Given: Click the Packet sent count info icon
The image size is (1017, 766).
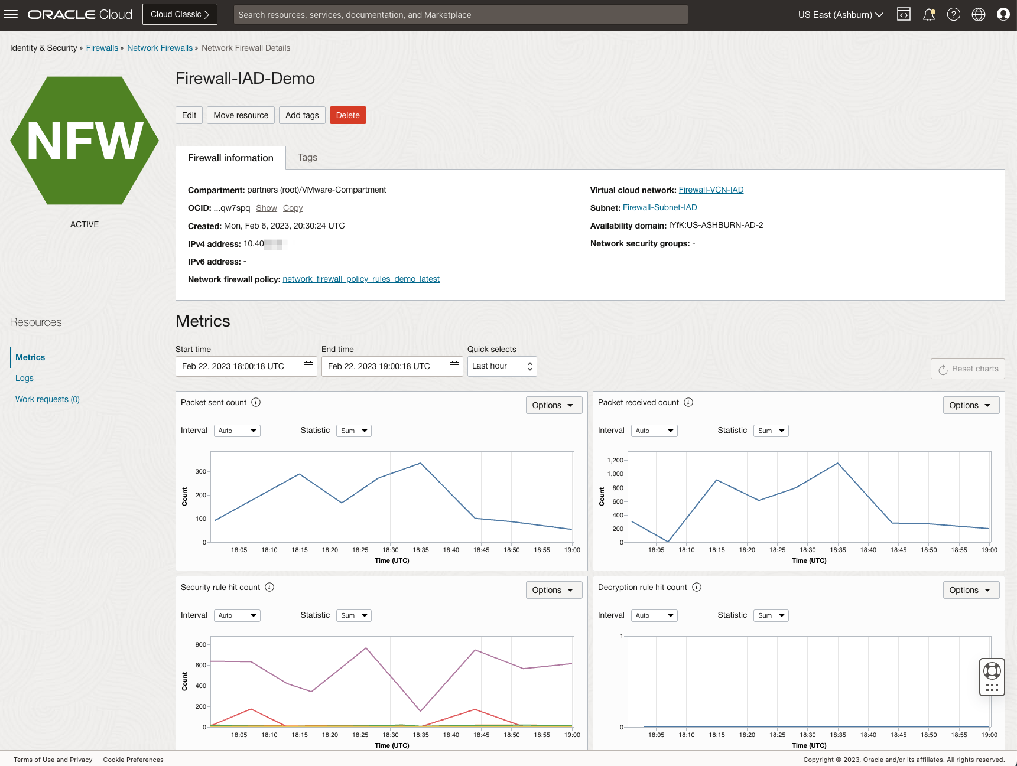Looking at the screenshot, I should click(x=255, y=402).
